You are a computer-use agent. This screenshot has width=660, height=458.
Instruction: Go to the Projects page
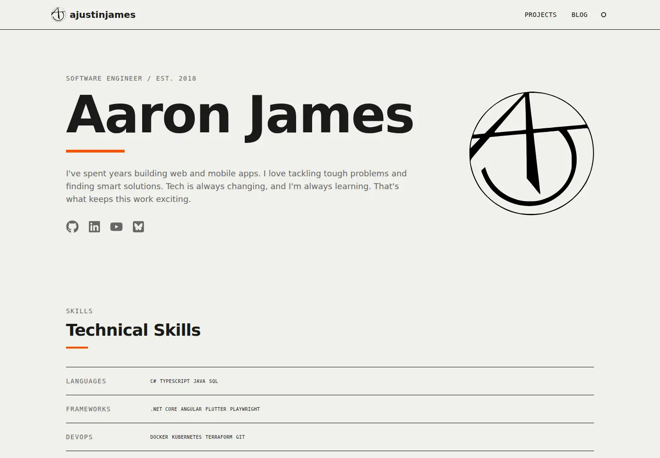(541, 15)
